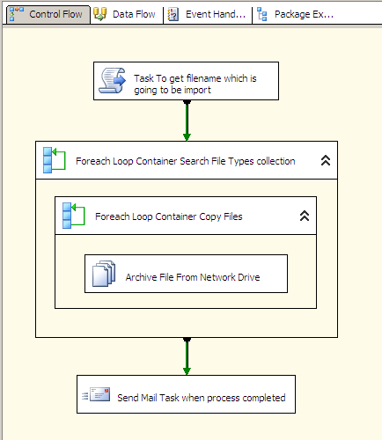Screen dimensions: 382x440
Task: Select the 'Task To get filename' task
Action: 186,81
